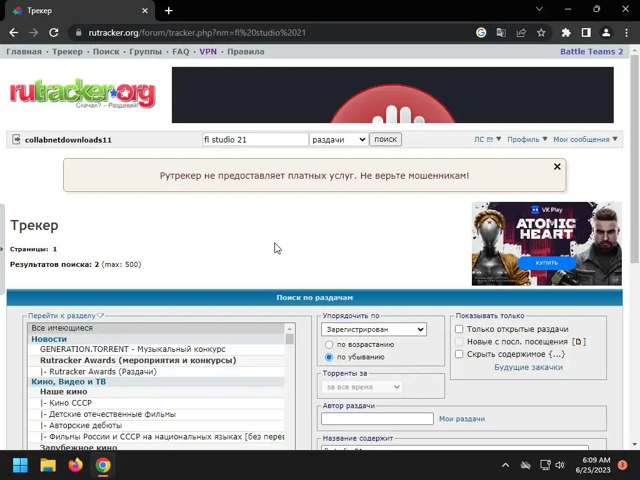Expand the Профиль dropdown menu
Image resolution: width=640 pixels, height=480 pixels.
point(527,139)
